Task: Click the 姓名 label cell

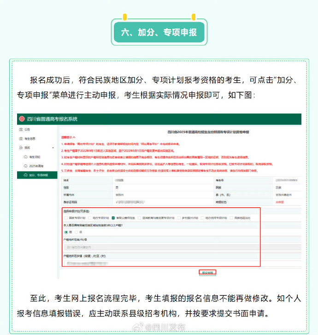Action: coord(87,180)
